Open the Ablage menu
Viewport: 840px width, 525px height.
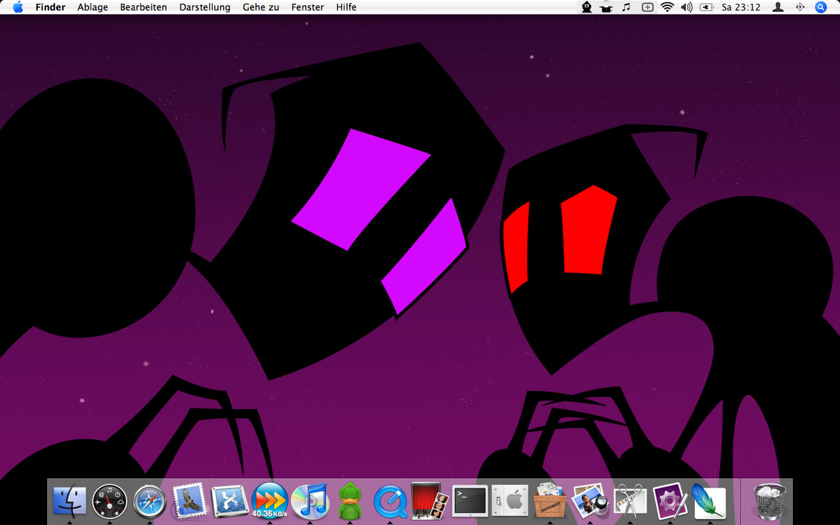point(93,7)
